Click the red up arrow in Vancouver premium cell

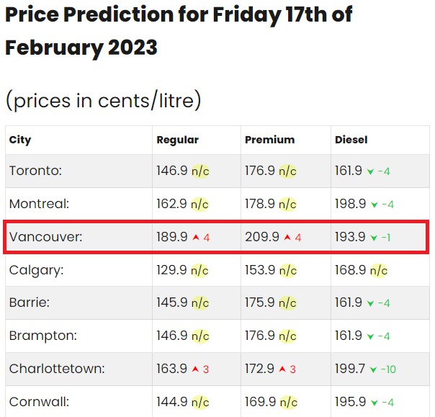[287, 237]
